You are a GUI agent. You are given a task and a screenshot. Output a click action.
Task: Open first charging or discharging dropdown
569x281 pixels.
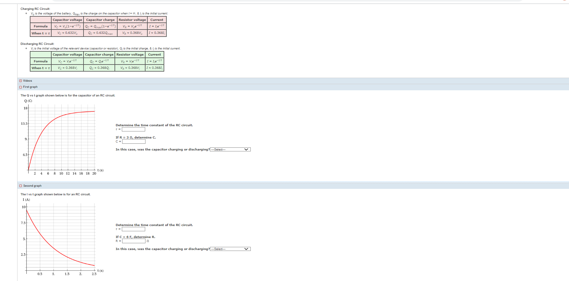[x=230, y=150]
